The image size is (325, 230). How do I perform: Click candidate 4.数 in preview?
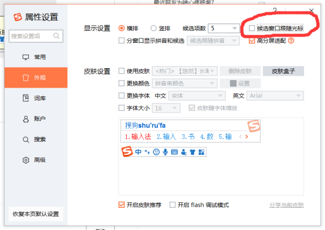(x=207, y=136)
